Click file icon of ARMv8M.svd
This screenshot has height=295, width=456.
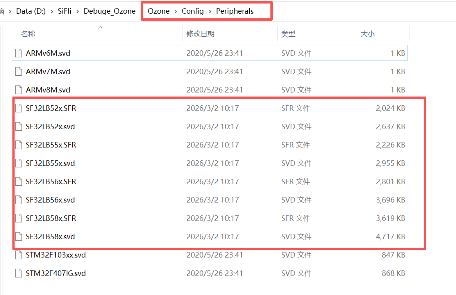(19, 90)
